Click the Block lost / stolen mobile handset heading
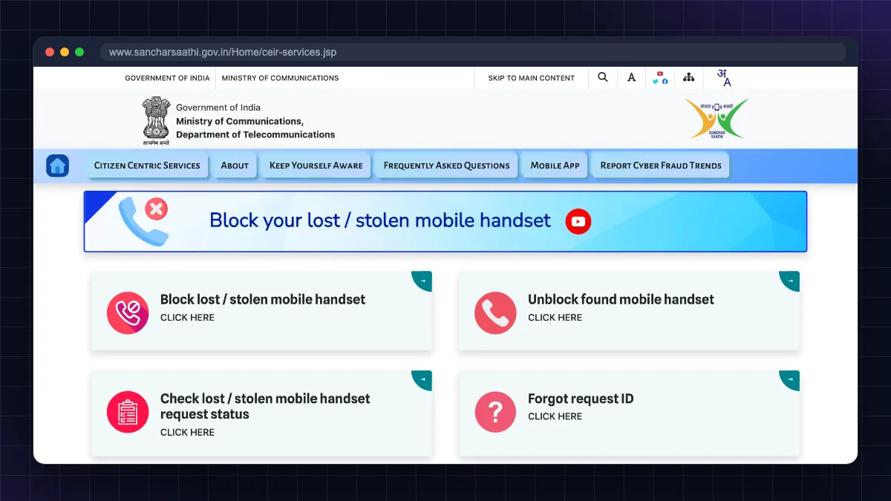891x501 pixels. point(263,300)
